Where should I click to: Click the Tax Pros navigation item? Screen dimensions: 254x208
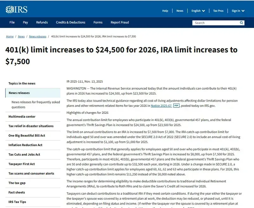click(218, 10)
